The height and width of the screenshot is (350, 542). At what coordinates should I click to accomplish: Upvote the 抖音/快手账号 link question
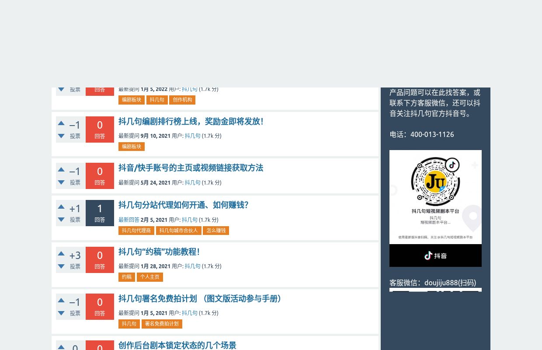point(61,170)
